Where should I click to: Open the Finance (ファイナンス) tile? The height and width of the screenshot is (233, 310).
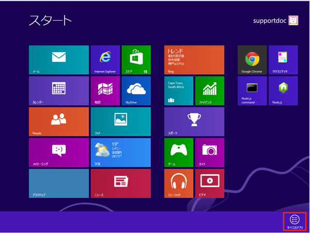210,91
